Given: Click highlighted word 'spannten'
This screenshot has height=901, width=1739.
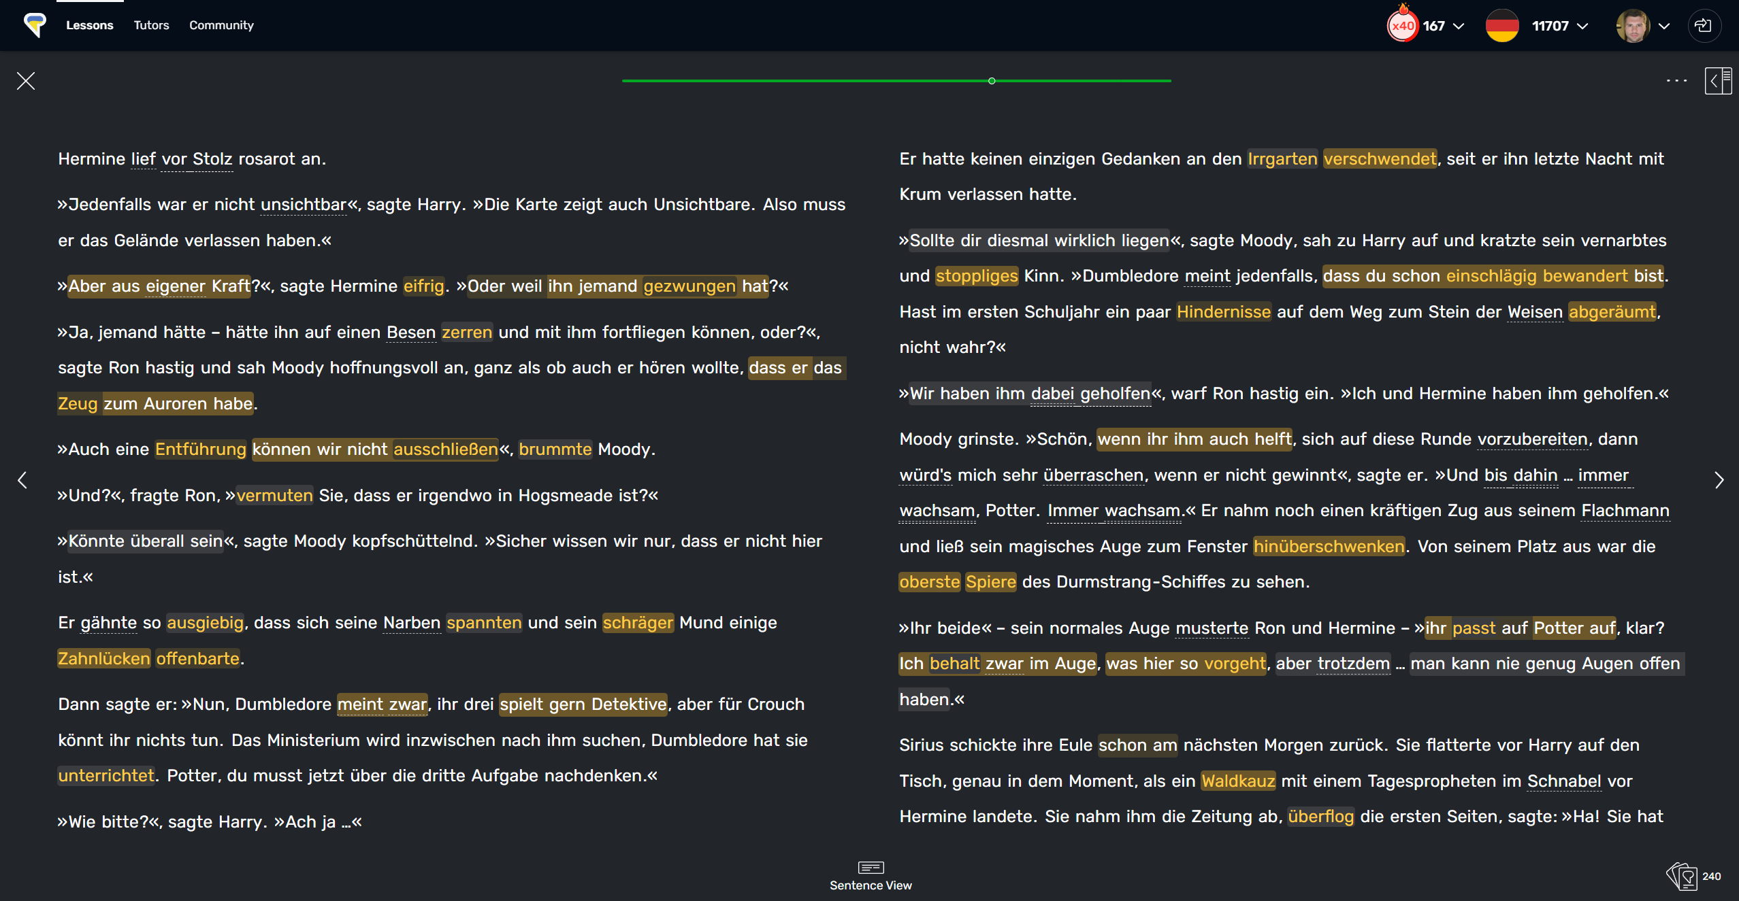Looking at the screenshot, I should (x=484, y=622).
